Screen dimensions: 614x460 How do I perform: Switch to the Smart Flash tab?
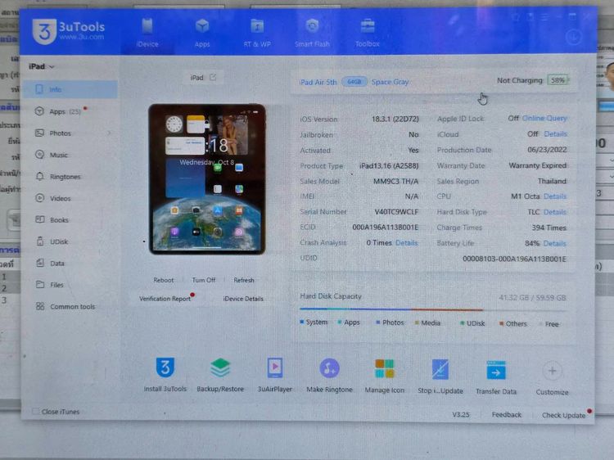pyautogui.click(x=312, y=31)
